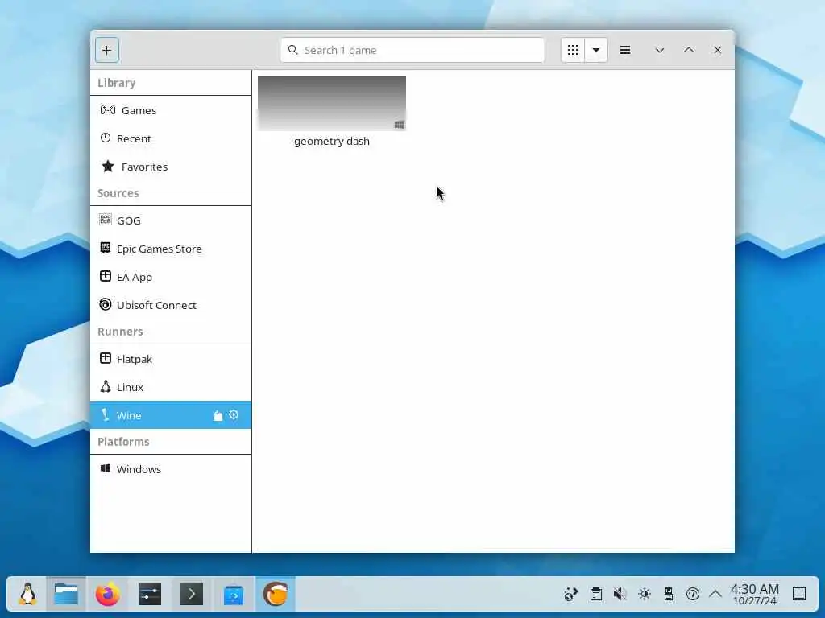
Task: Click the geometry dash title label
Action: (x=331, y=142)
